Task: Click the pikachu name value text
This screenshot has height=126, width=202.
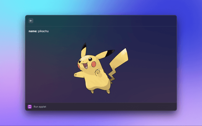Action: pos(44,31)
